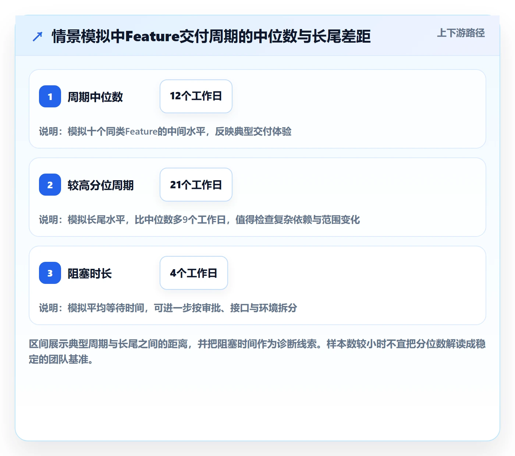Select the number 2 step badge
This screenshot has height=456, width=515.
[50, 185]
